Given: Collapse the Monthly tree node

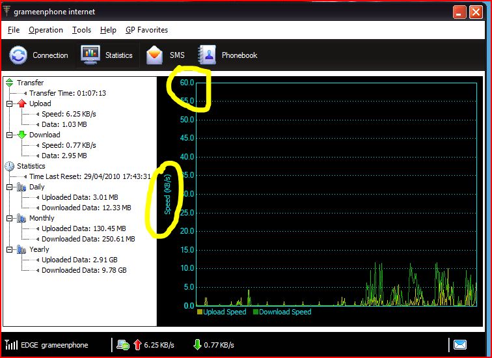Looking at the screenshot, I should point(9,218).
